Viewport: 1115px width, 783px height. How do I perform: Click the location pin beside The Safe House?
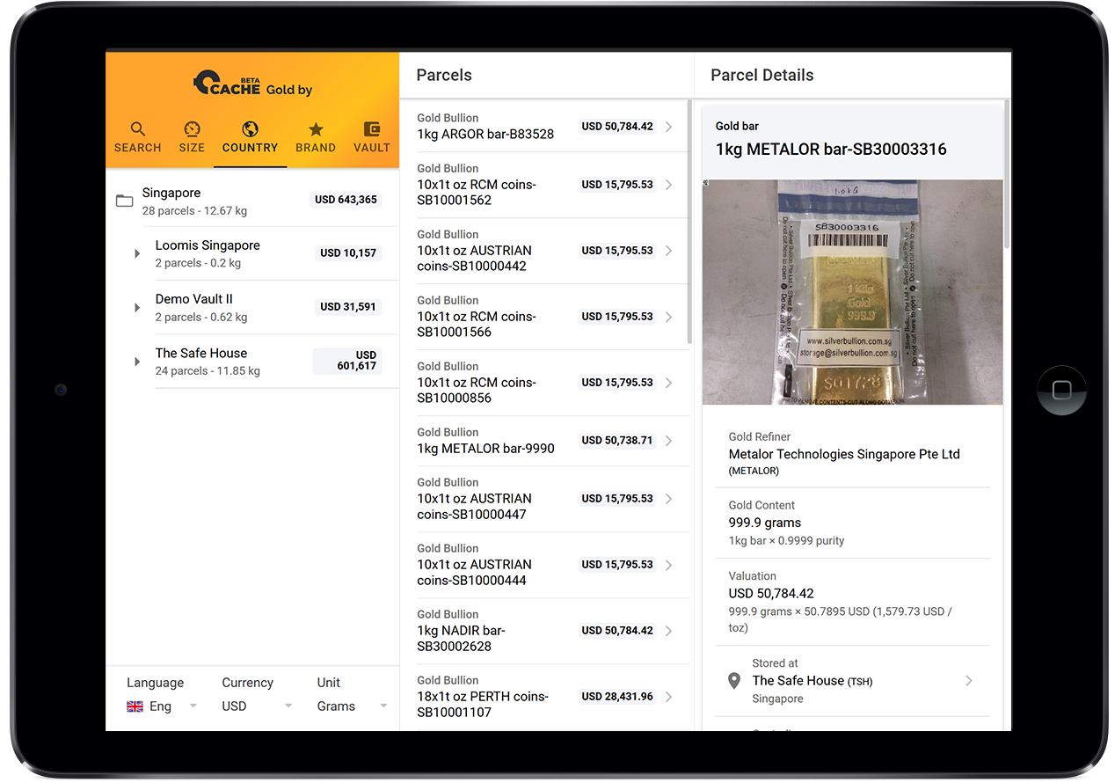(734, 681)
